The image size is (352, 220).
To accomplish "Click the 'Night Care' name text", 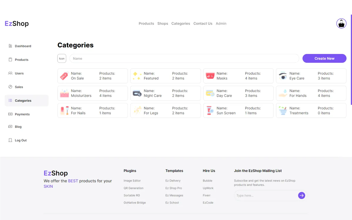I will pyautogui.click(x=153, y=96).
